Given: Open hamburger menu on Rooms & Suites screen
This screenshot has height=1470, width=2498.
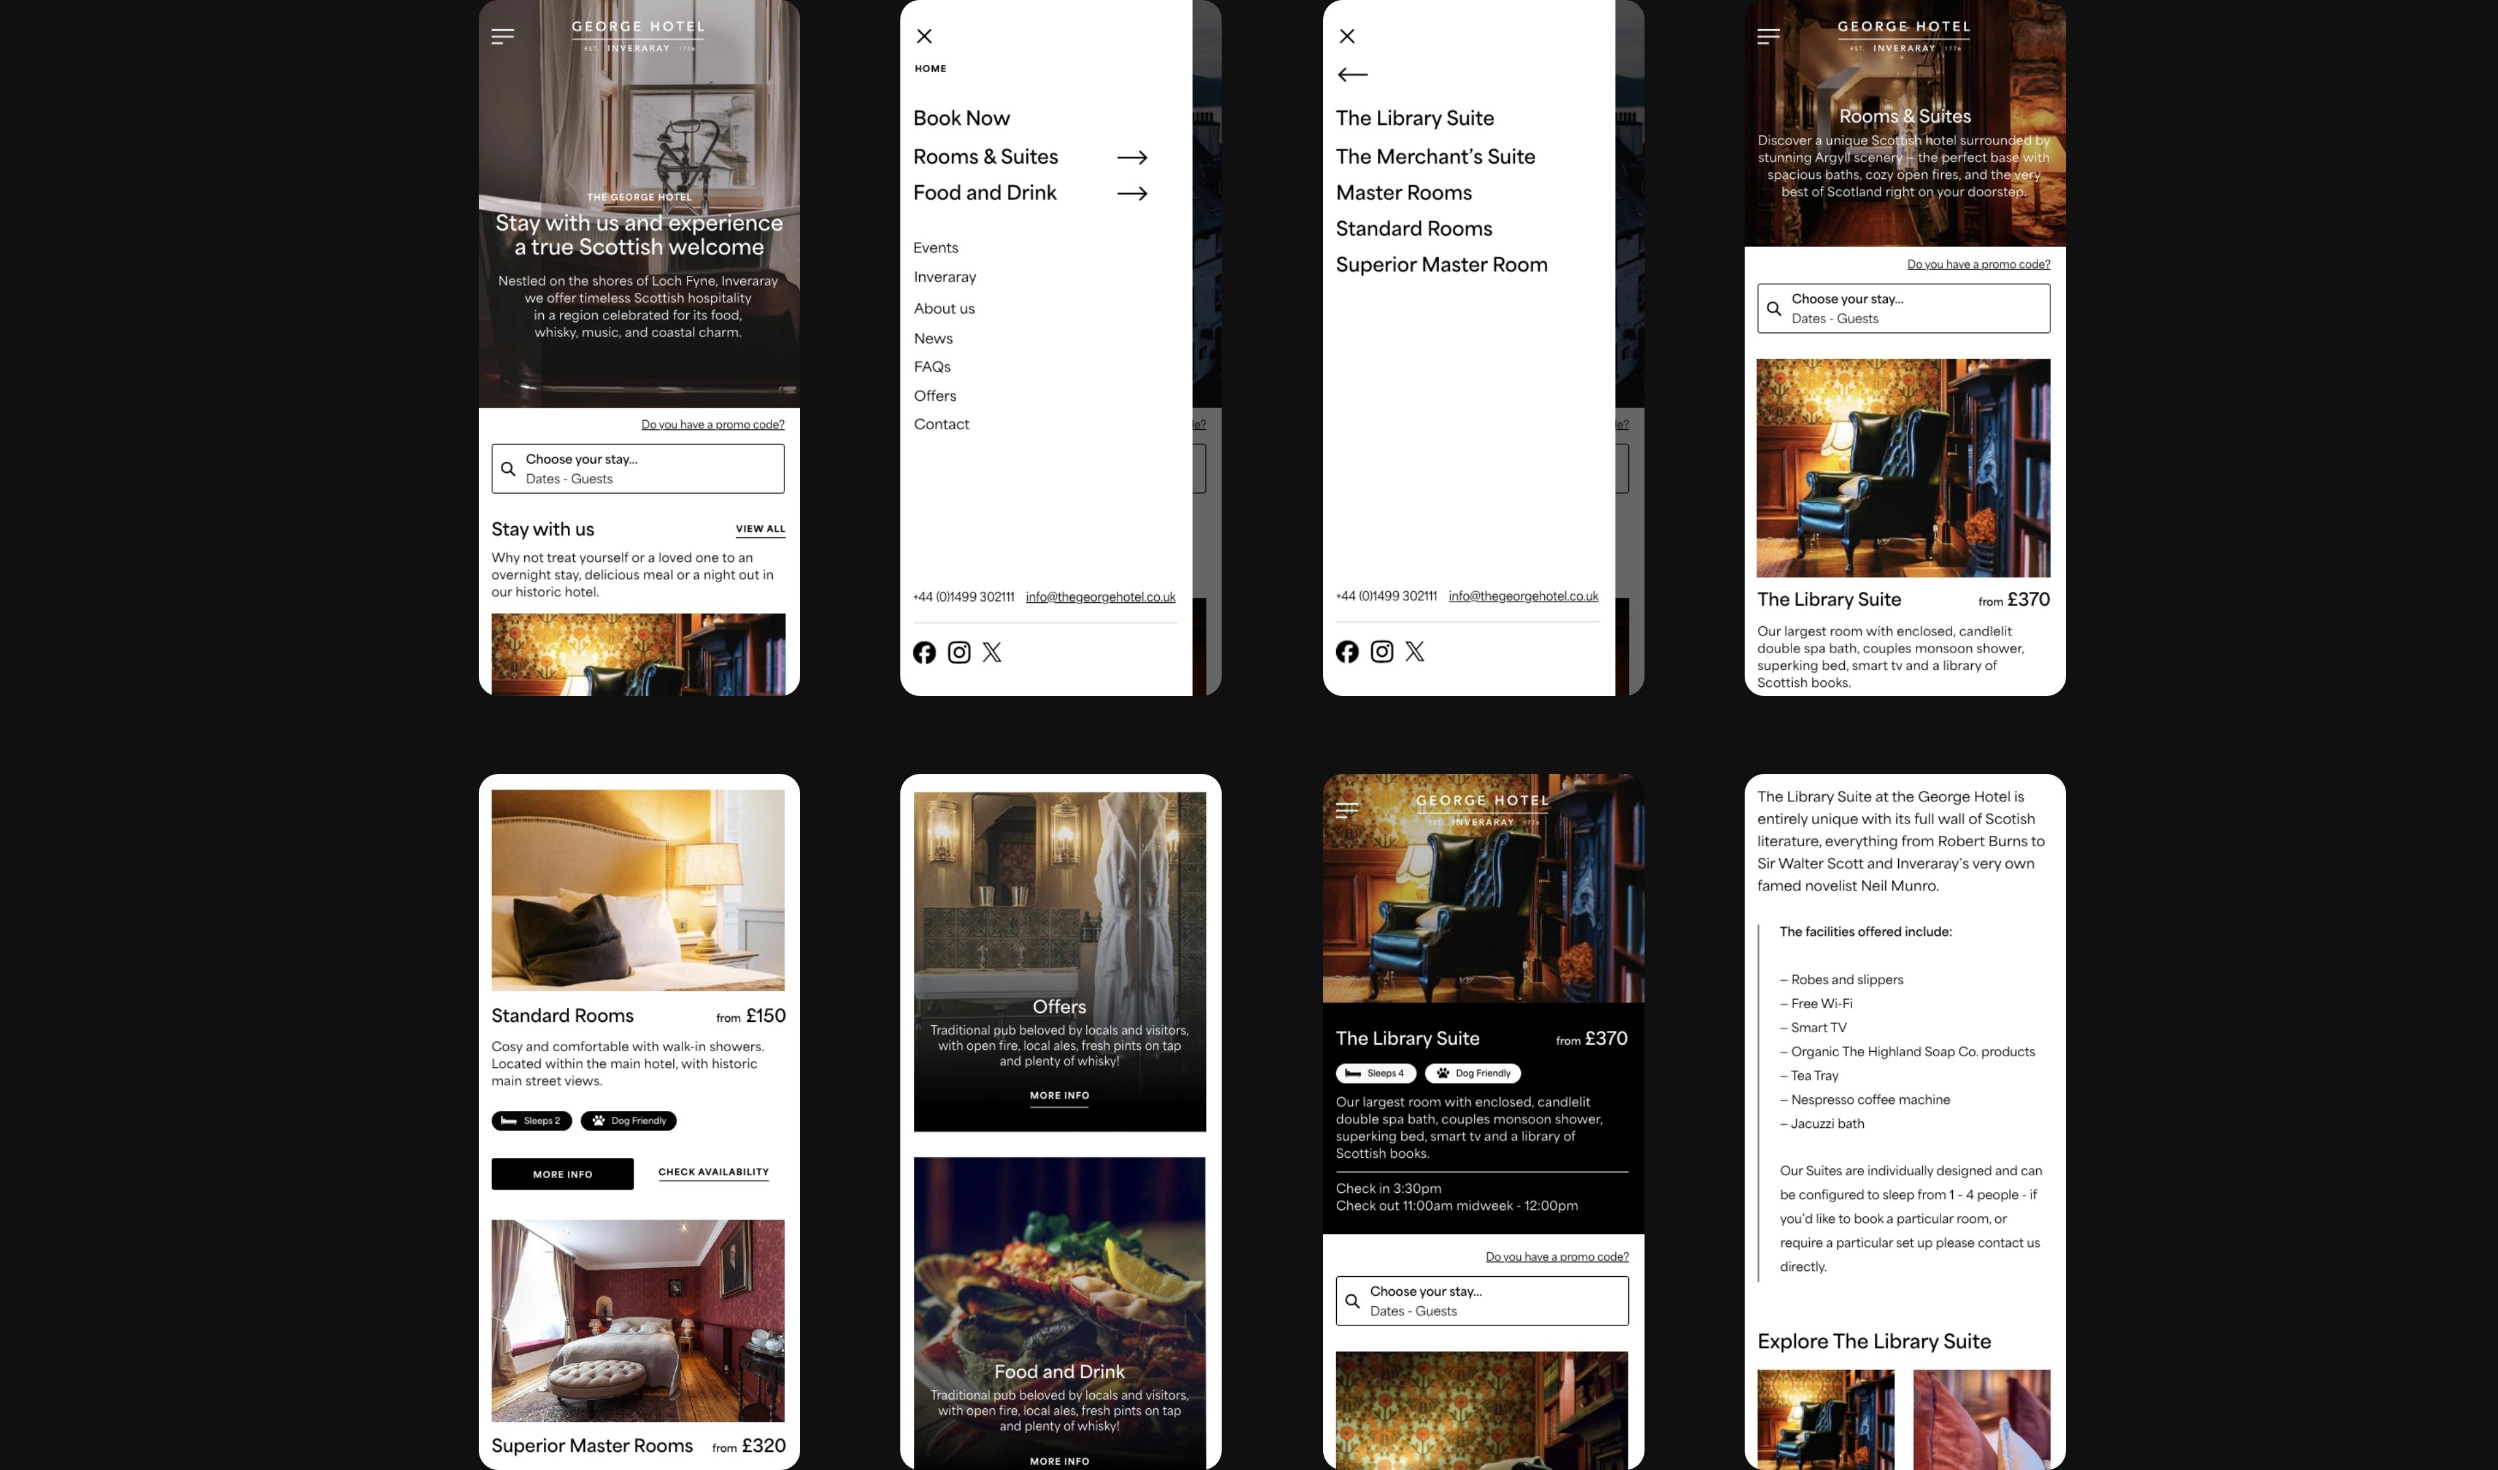Looking at the screenshot, I should click(1767, 36).
